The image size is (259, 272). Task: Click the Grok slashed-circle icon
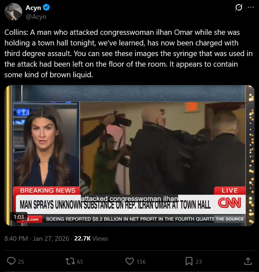pyautogui.click(x=239, y=7)
